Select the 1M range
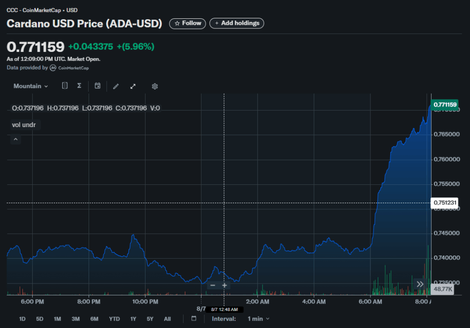This screenshot has height=328, width=470. coord(57,319)
